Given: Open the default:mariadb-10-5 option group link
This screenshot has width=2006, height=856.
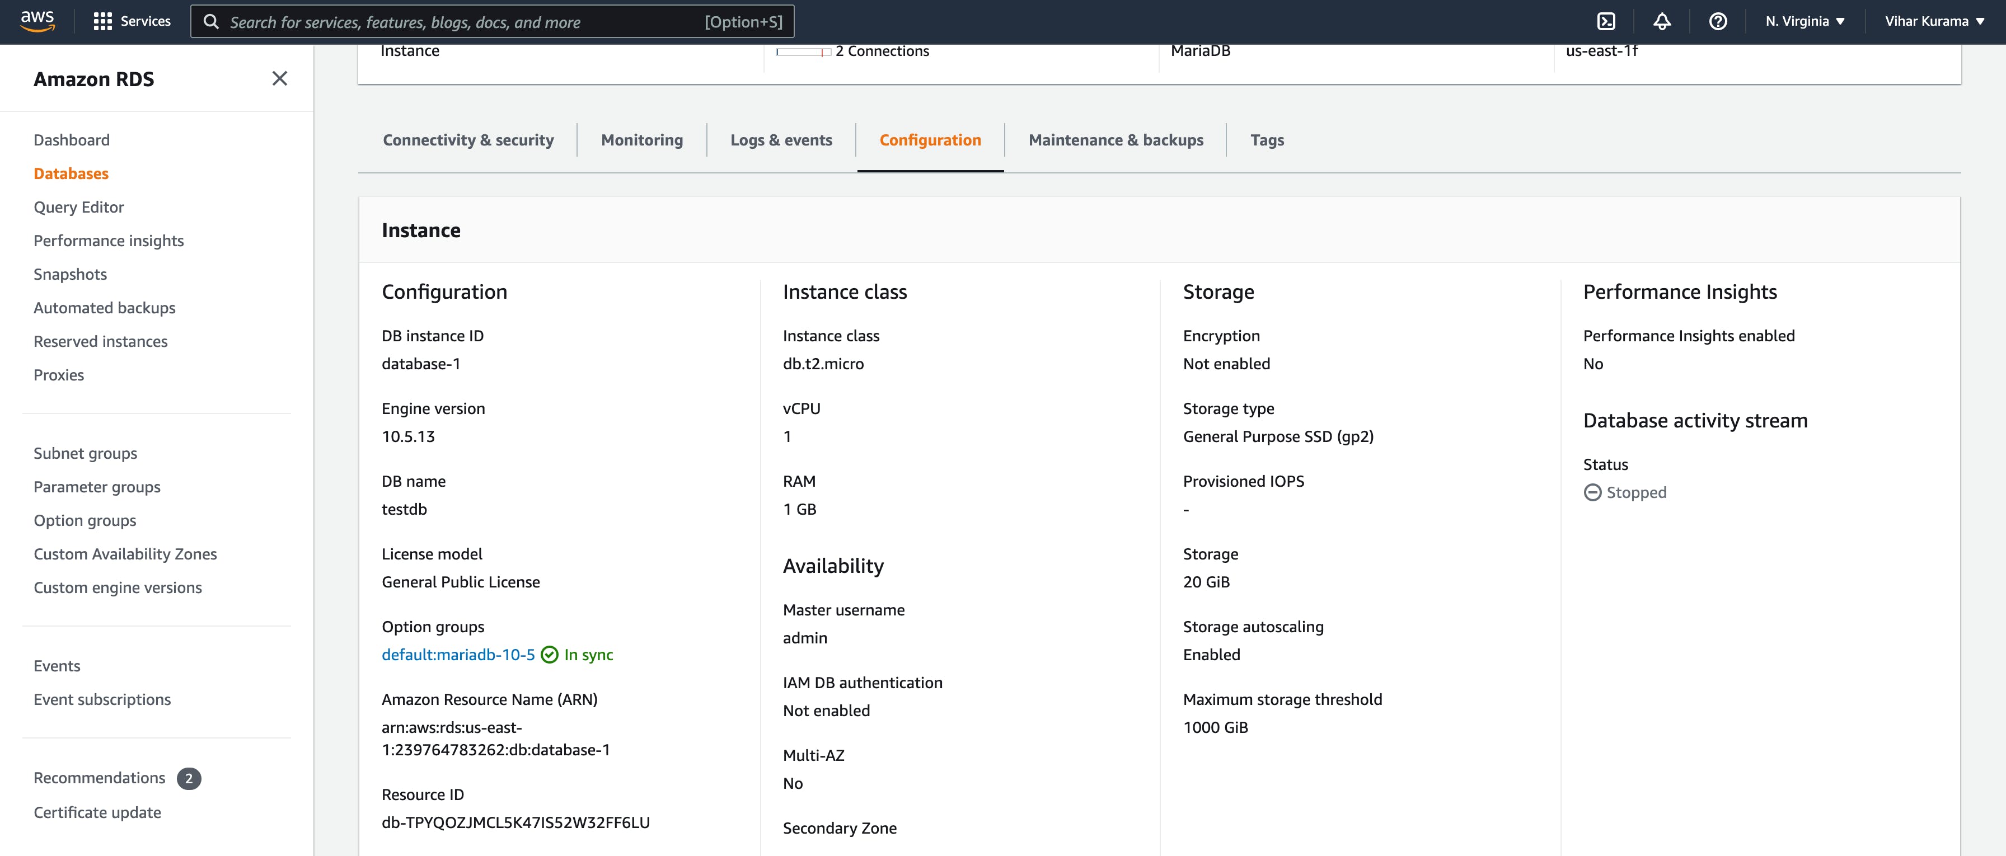Looking at the screenshot, I should pos(458,655).
